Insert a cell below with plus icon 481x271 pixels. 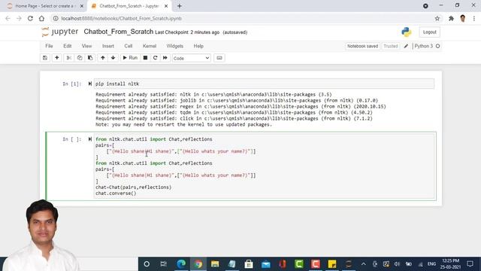coord(57,58)
